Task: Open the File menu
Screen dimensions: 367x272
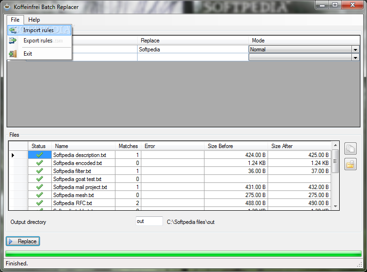Action: 15,20
